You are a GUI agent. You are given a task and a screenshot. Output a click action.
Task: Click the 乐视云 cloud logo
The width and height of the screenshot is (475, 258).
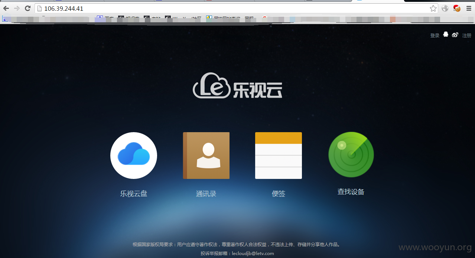[238, 85]
